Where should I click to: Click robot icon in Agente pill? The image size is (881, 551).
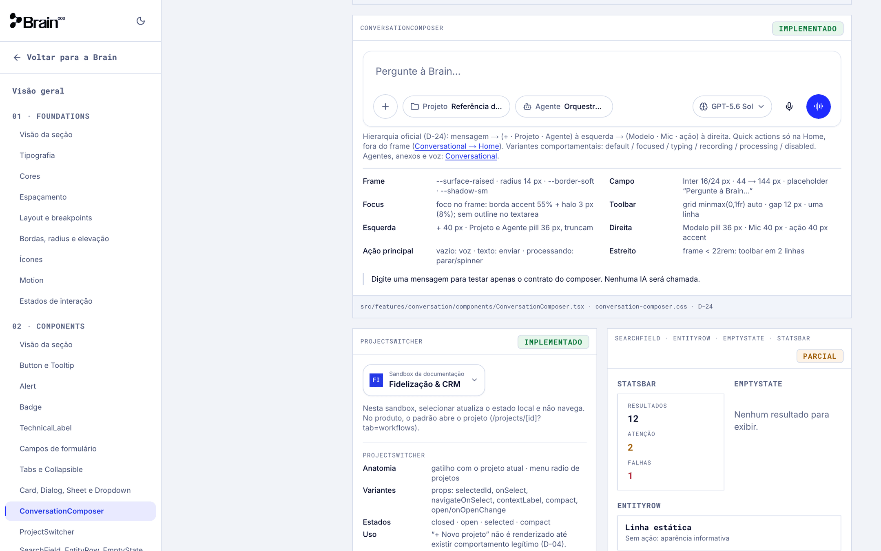pyautogui.click(x=527, y=107)
